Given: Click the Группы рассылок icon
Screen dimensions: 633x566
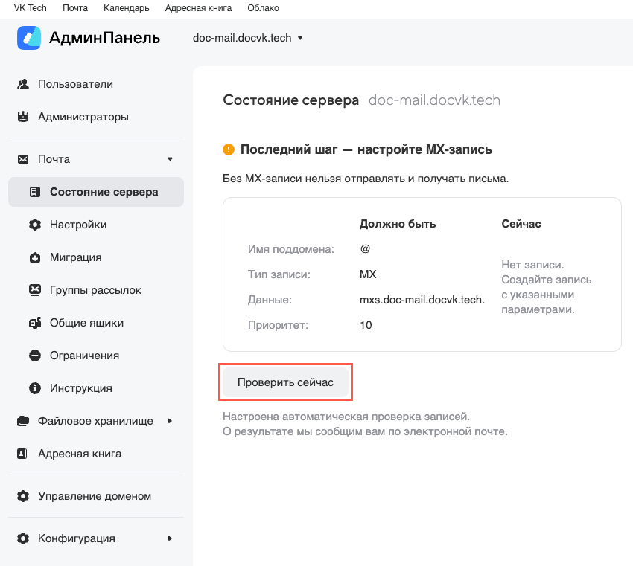Looking at the screenshot, I should (34, 290).
